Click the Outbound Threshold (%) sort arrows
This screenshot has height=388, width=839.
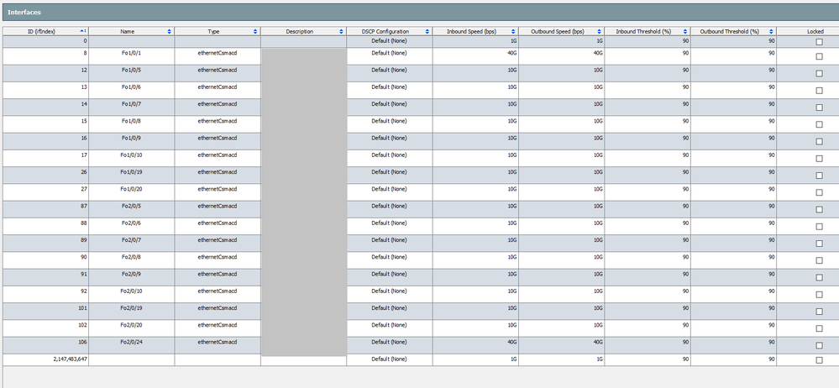click(771, 32)
